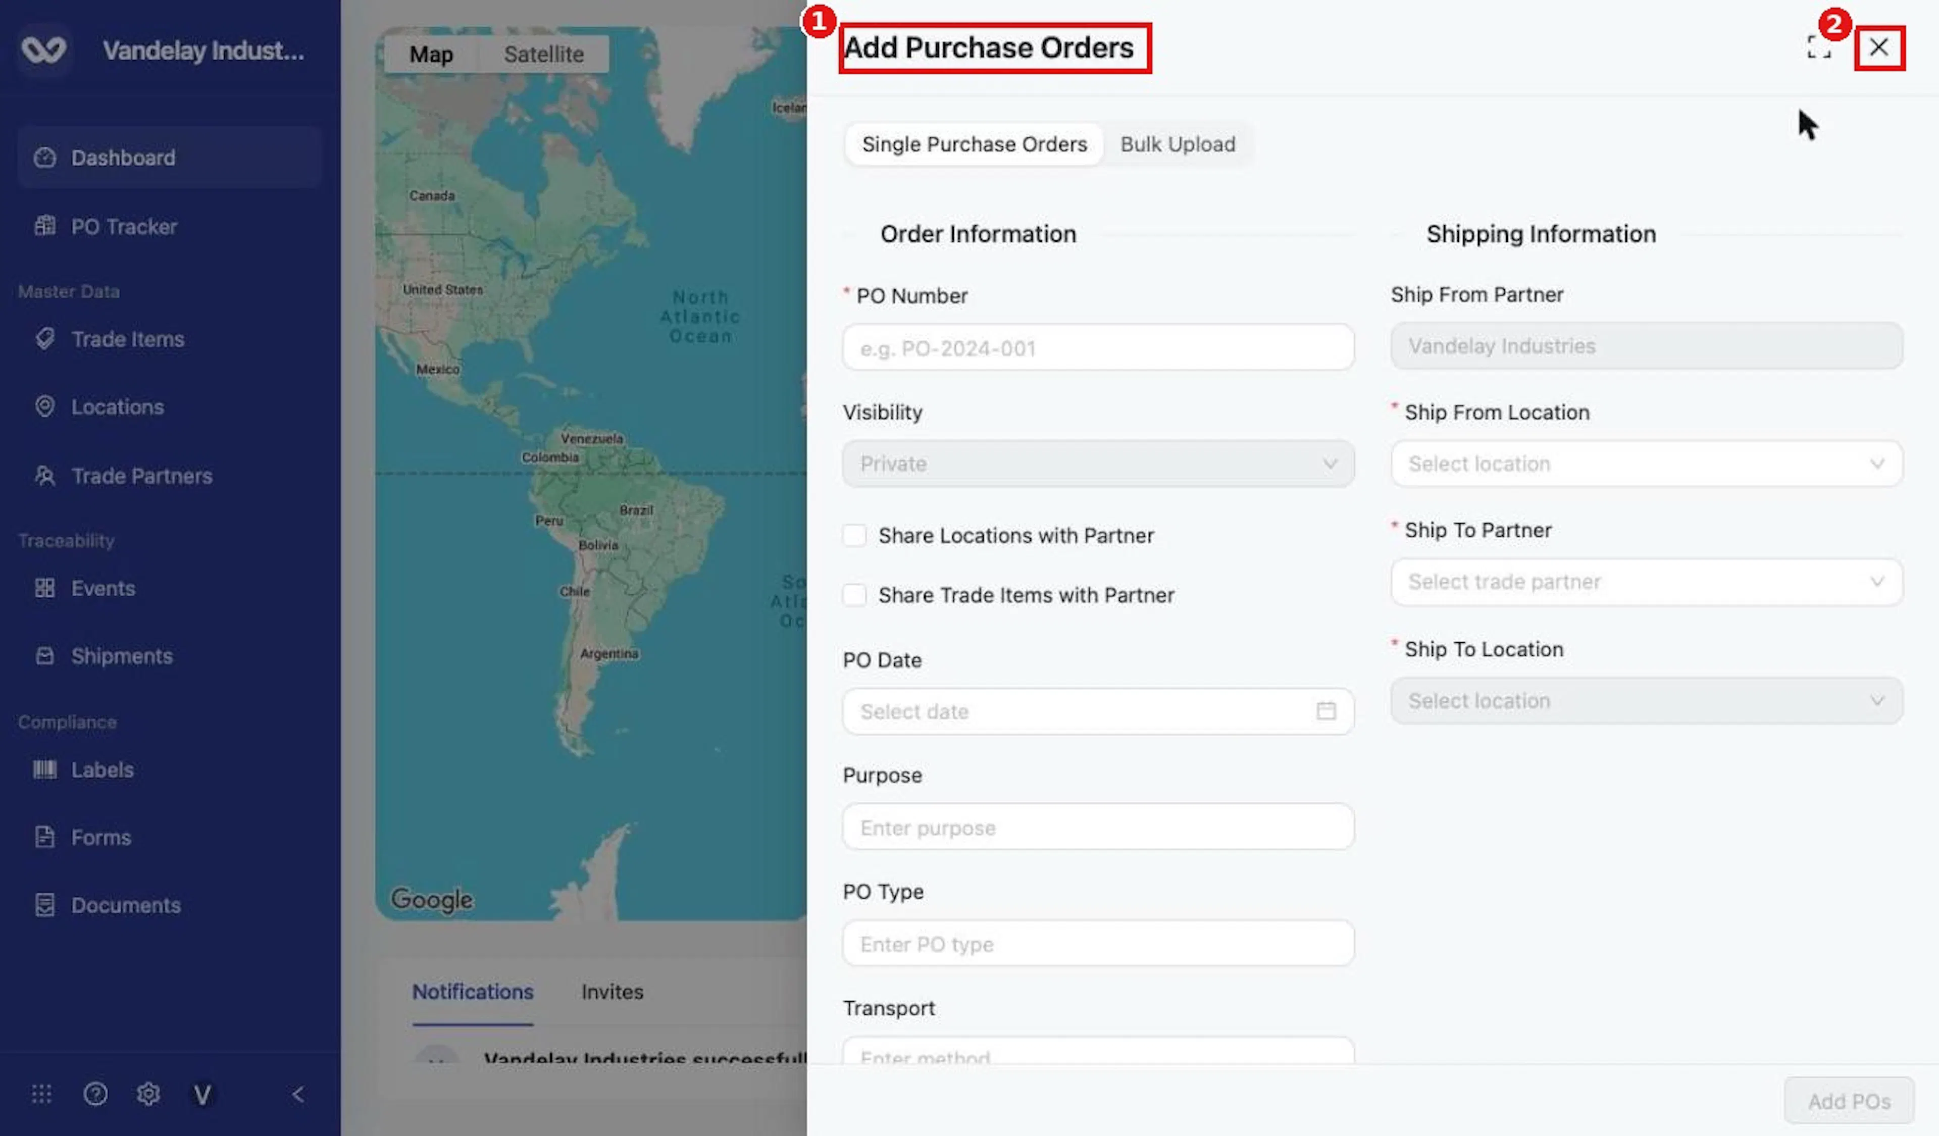Image resolution: width=1939 pixels, height=1136 pixels.
Task: Click the PO Type input field
Action: tap(1098, 944)
